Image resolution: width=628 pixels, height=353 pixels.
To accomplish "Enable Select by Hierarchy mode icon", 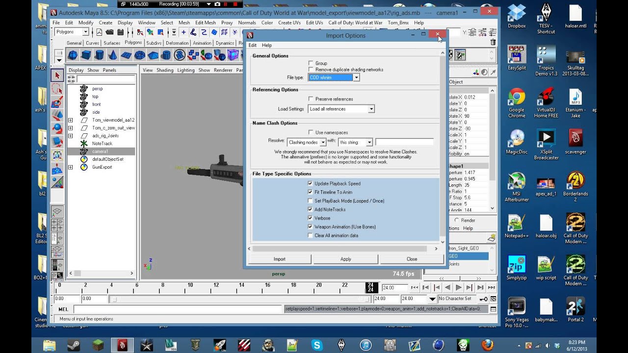I will 140,32.
